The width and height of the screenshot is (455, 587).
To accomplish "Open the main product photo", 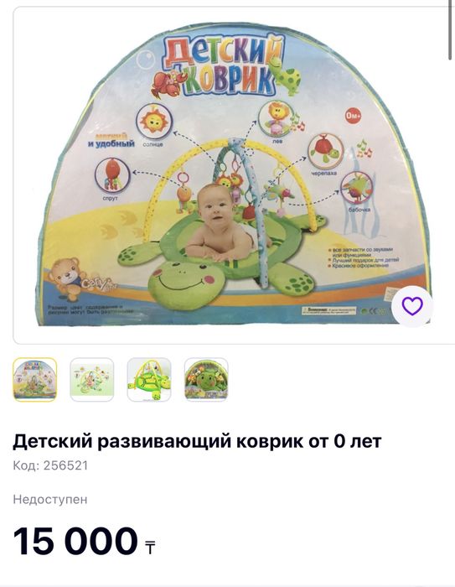I will (x=234, y=175).
